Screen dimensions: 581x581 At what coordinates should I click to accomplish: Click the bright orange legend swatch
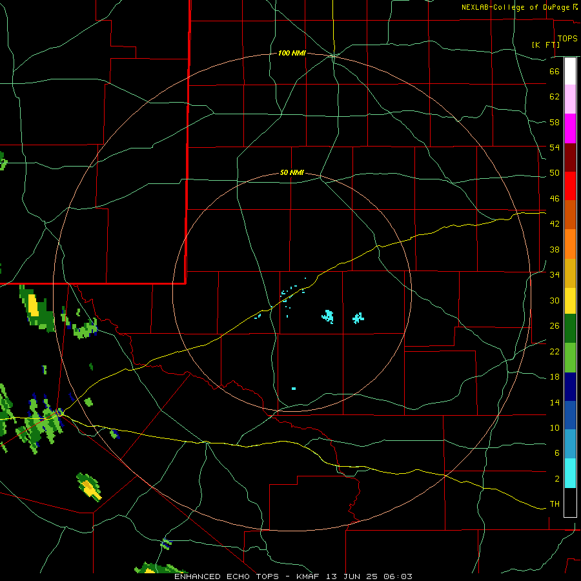coord(570,244)
